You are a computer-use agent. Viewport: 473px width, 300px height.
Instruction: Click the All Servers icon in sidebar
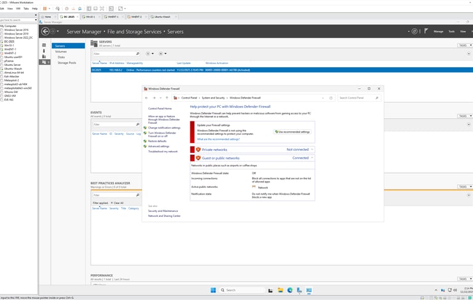[44, 57]
